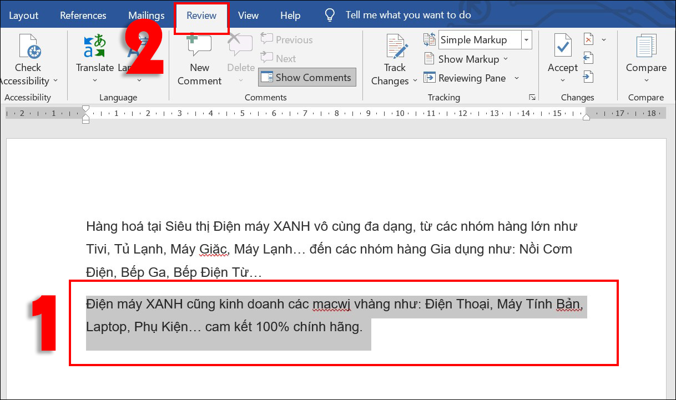Open the Delete comment dropdown arrow
676x400 pixels.
[x=241, y=80]
